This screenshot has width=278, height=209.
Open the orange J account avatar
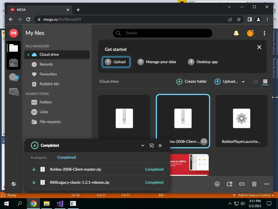point(250,33)
